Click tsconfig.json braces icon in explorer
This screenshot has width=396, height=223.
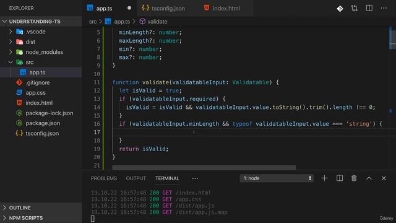point(19,133)
